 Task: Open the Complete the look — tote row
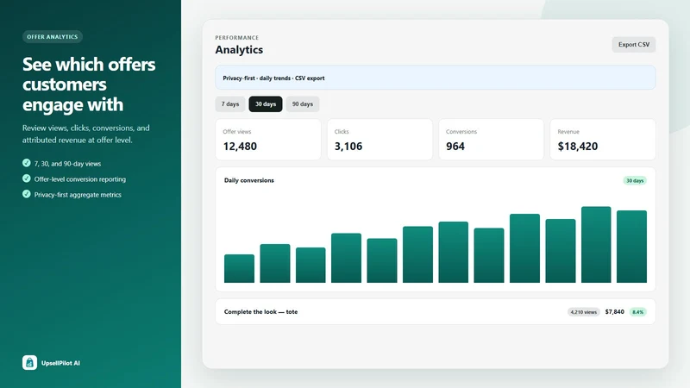[436, 312]
